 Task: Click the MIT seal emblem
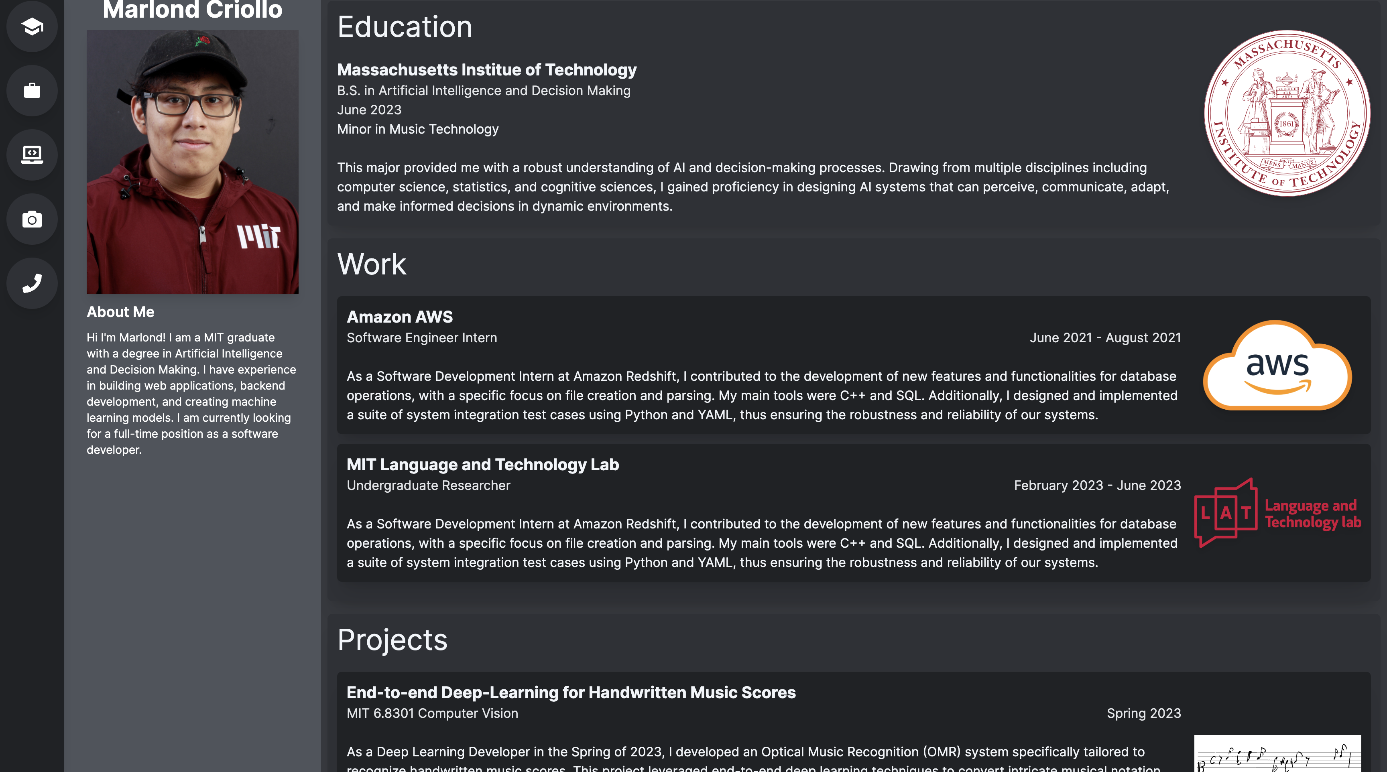(1287, 113)
